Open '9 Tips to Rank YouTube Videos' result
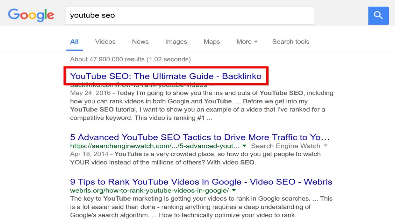395x222 pixels. [201, 182]
